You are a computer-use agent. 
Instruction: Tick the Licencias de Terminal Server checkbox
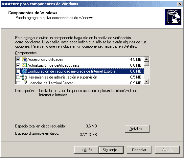pyautogui.click(x=18, y=82)
